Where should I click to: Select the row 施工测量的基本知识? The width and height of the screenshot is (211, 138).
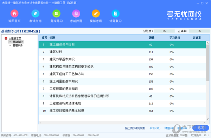click(x=122, y=82)
